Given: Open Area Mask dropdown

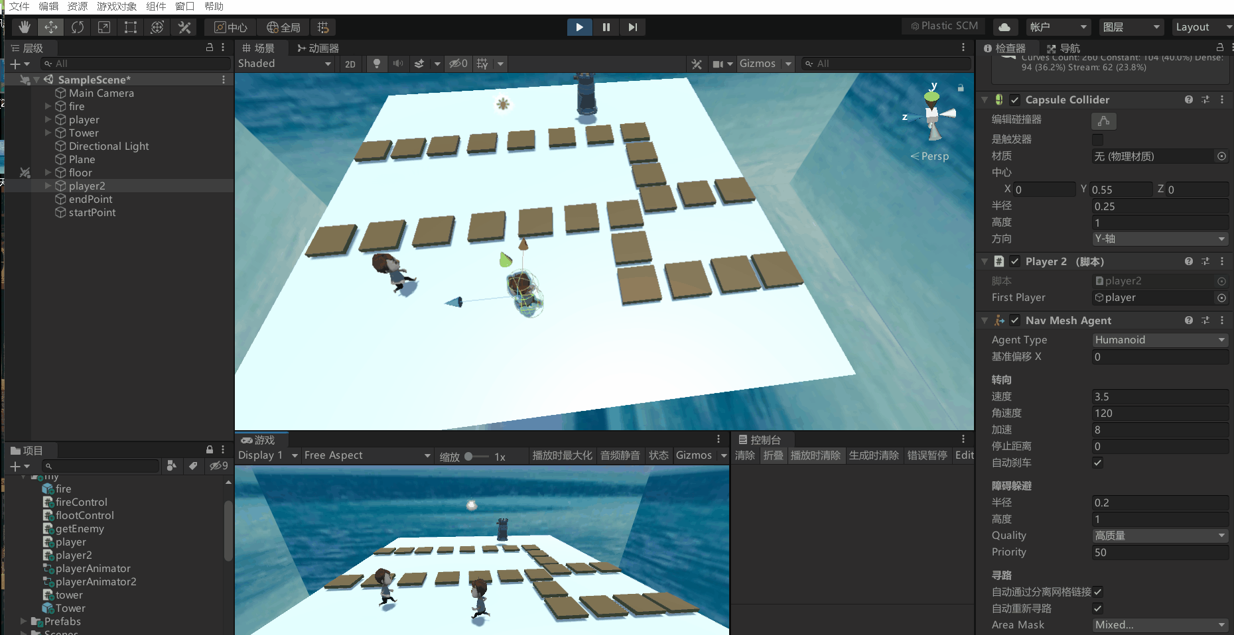Looking at the screenshot, I should [1160, 625].
